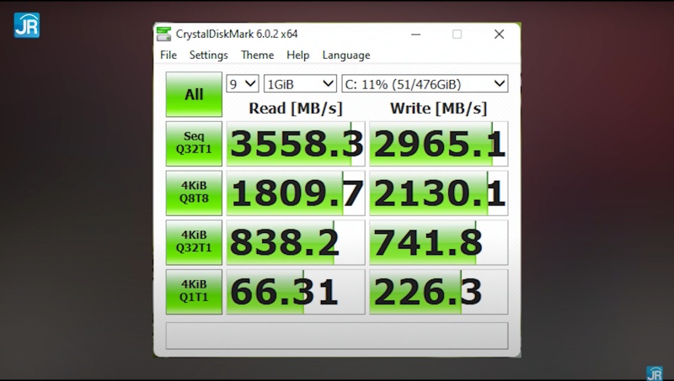Start the 4KiB Q1T1 test
Image resolution: width=674 pixels, height=381 pixels.
tap(194, 292)
